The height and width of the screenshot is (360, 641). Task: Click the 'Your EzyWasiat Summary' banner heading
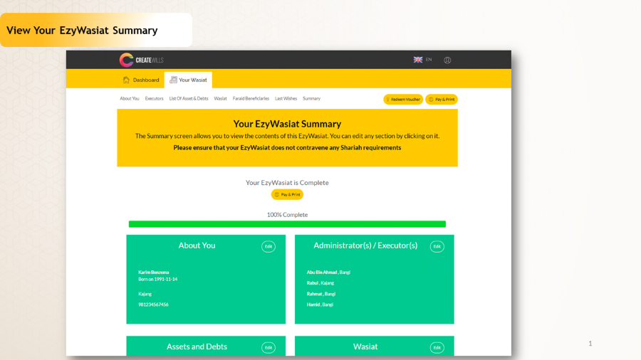pyautogui.click(x=287, y=124)
